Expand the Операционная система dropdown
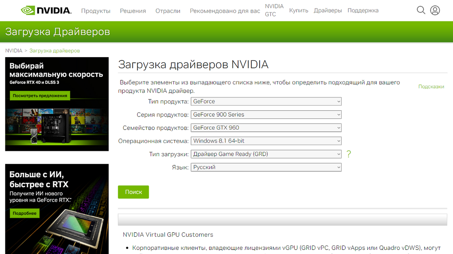 (x=266, y=141)
